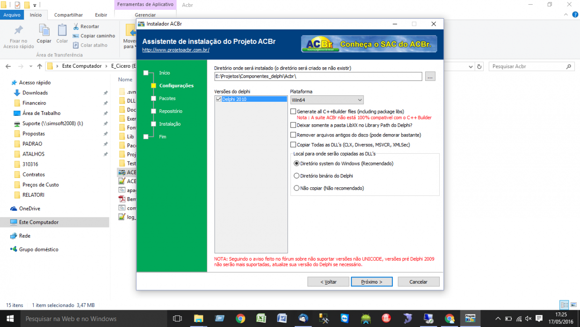Open File Explorer from taskbar
The width and height of the screenshot is (580, 327).
199,319
